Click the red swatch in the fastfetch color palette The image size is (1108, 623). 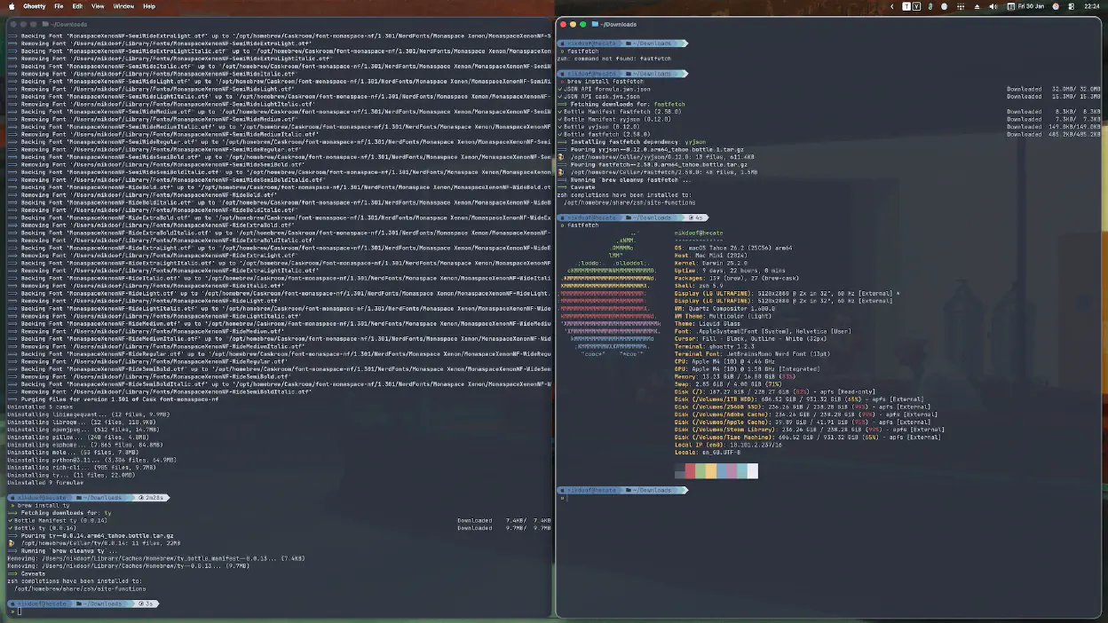[690, 470]
